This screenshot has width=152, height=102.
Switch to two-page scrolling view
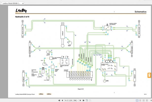tap(147, 100)
